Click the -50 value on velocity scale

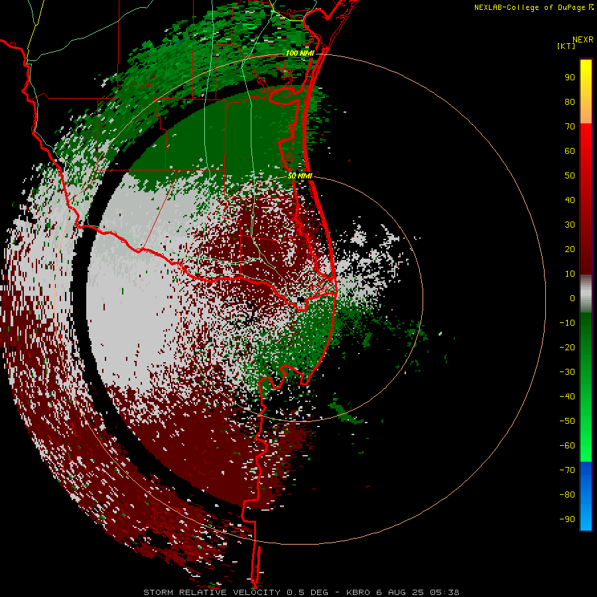(567, 421)
